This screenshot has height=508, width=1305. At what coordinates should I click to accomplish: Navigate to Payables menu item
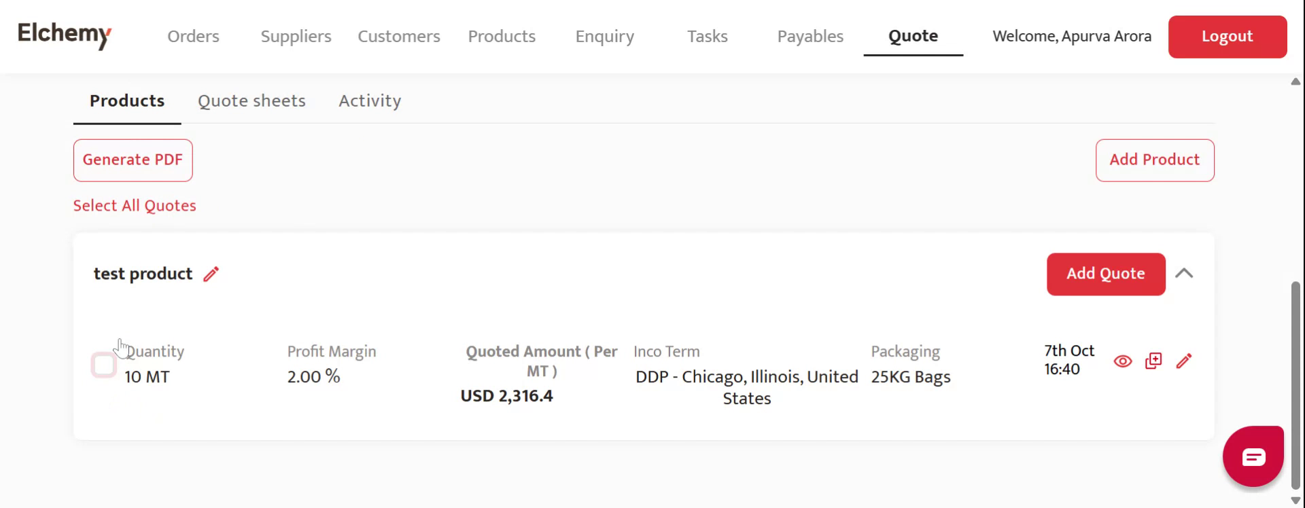[810, 37]
